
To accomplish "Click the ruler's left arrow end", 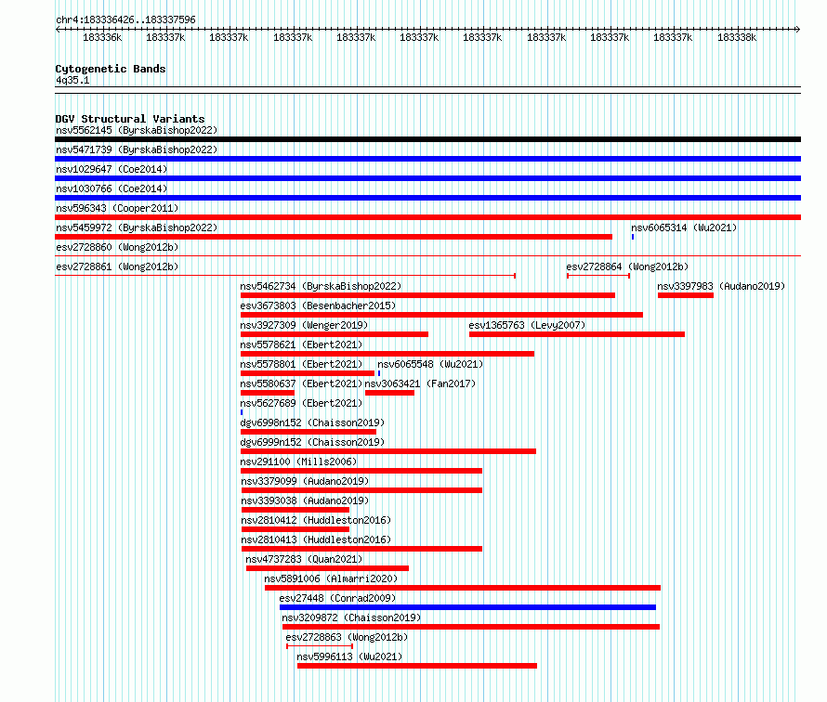I will 58,30.
